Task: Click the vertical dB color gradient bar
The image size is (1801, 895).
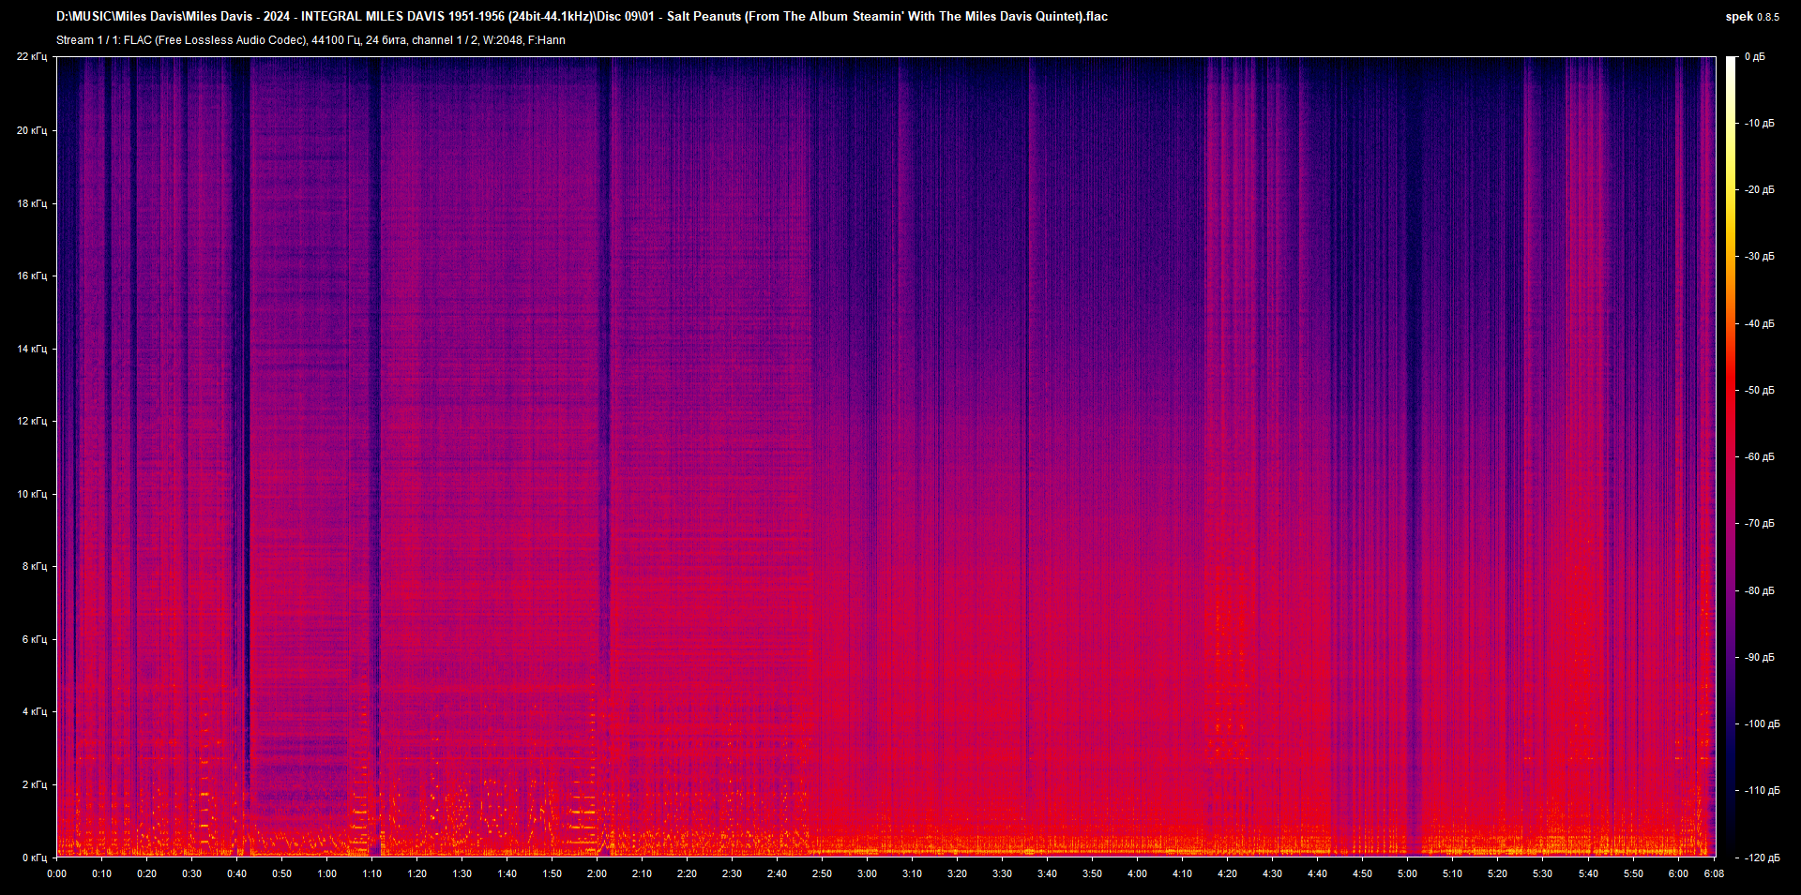Action: click(x=1731, y=456)
